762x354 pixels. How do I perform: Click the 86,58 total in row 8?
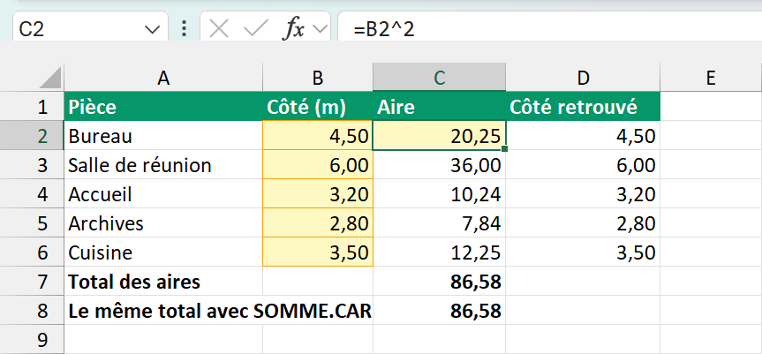[x=440, y=310]
